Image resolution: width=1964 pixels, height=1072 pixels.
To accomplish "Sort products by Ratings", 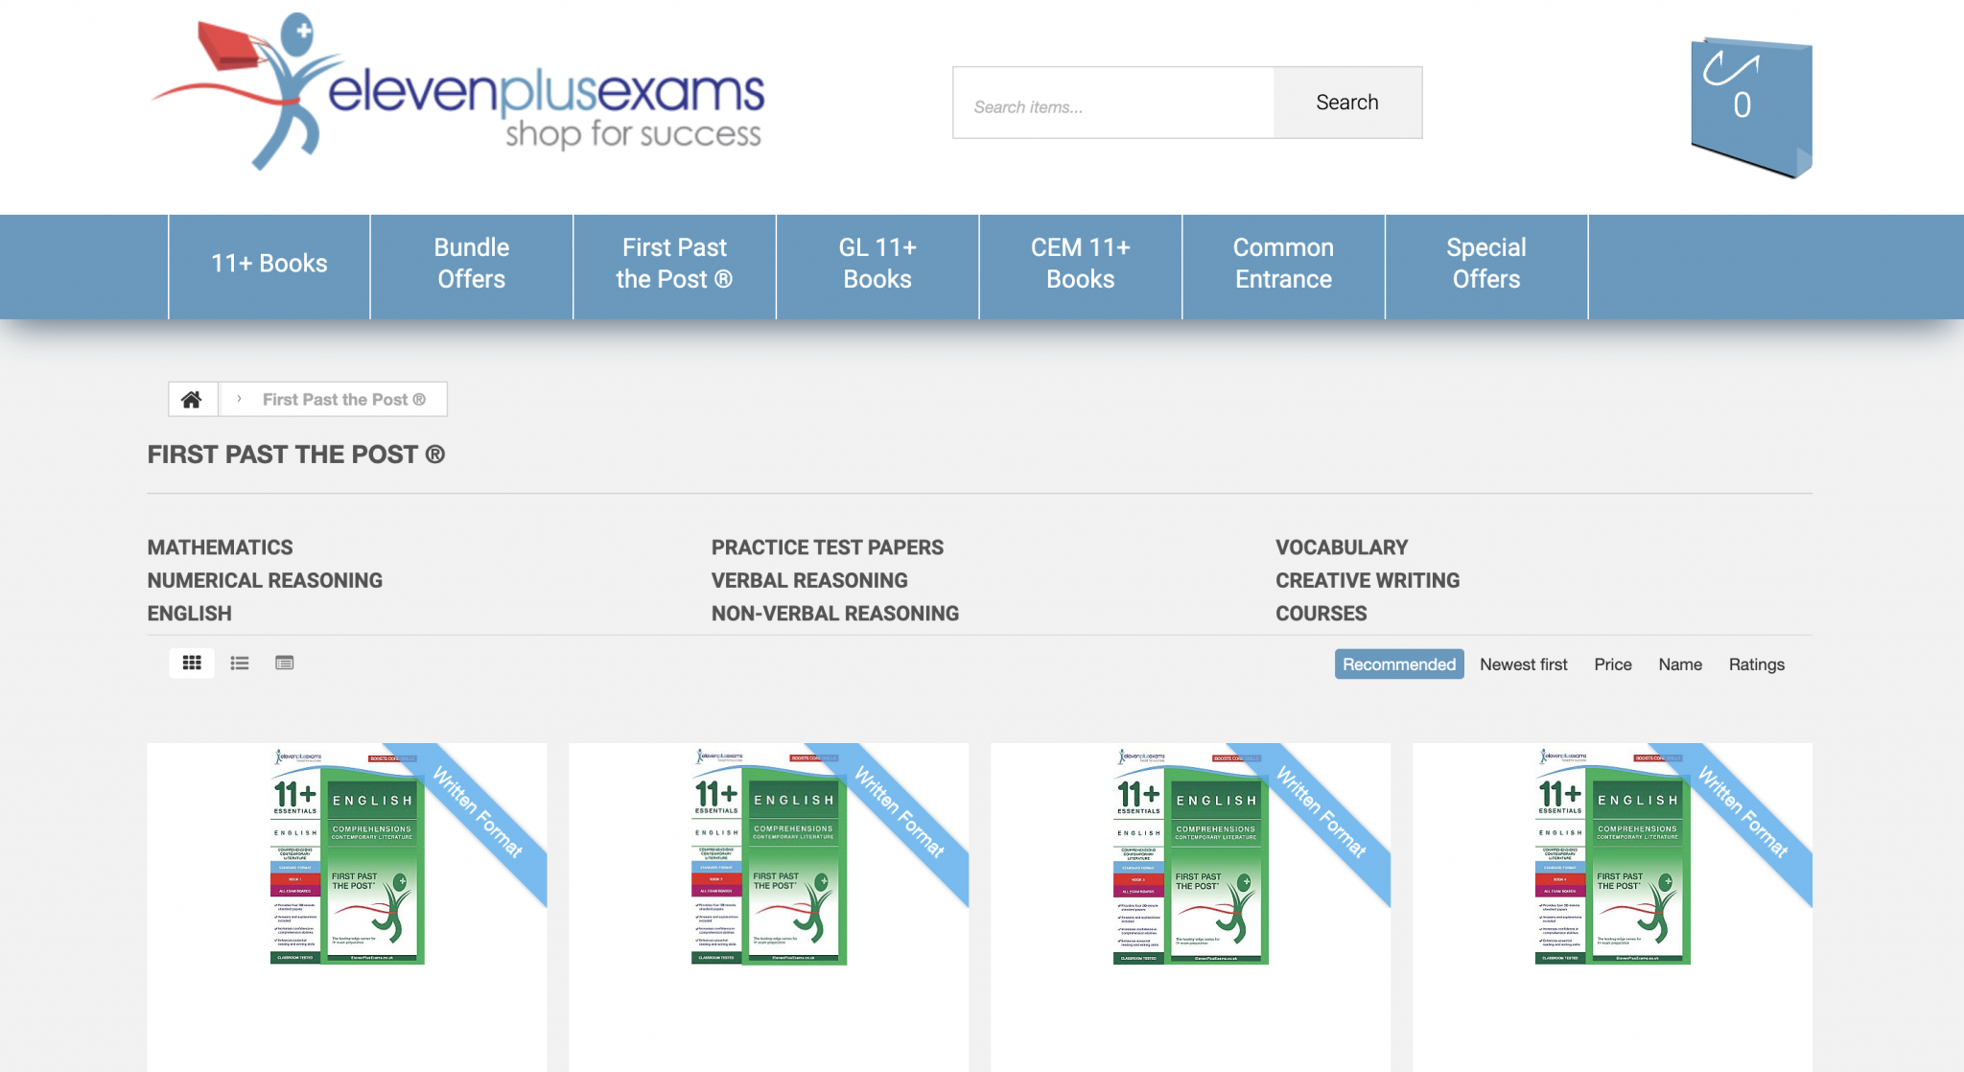I will pyautogui.click(x=1756, y=664).
